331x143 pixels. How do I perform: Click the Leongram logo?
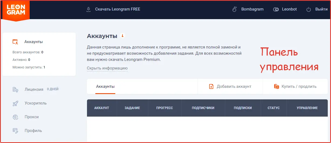16,10
